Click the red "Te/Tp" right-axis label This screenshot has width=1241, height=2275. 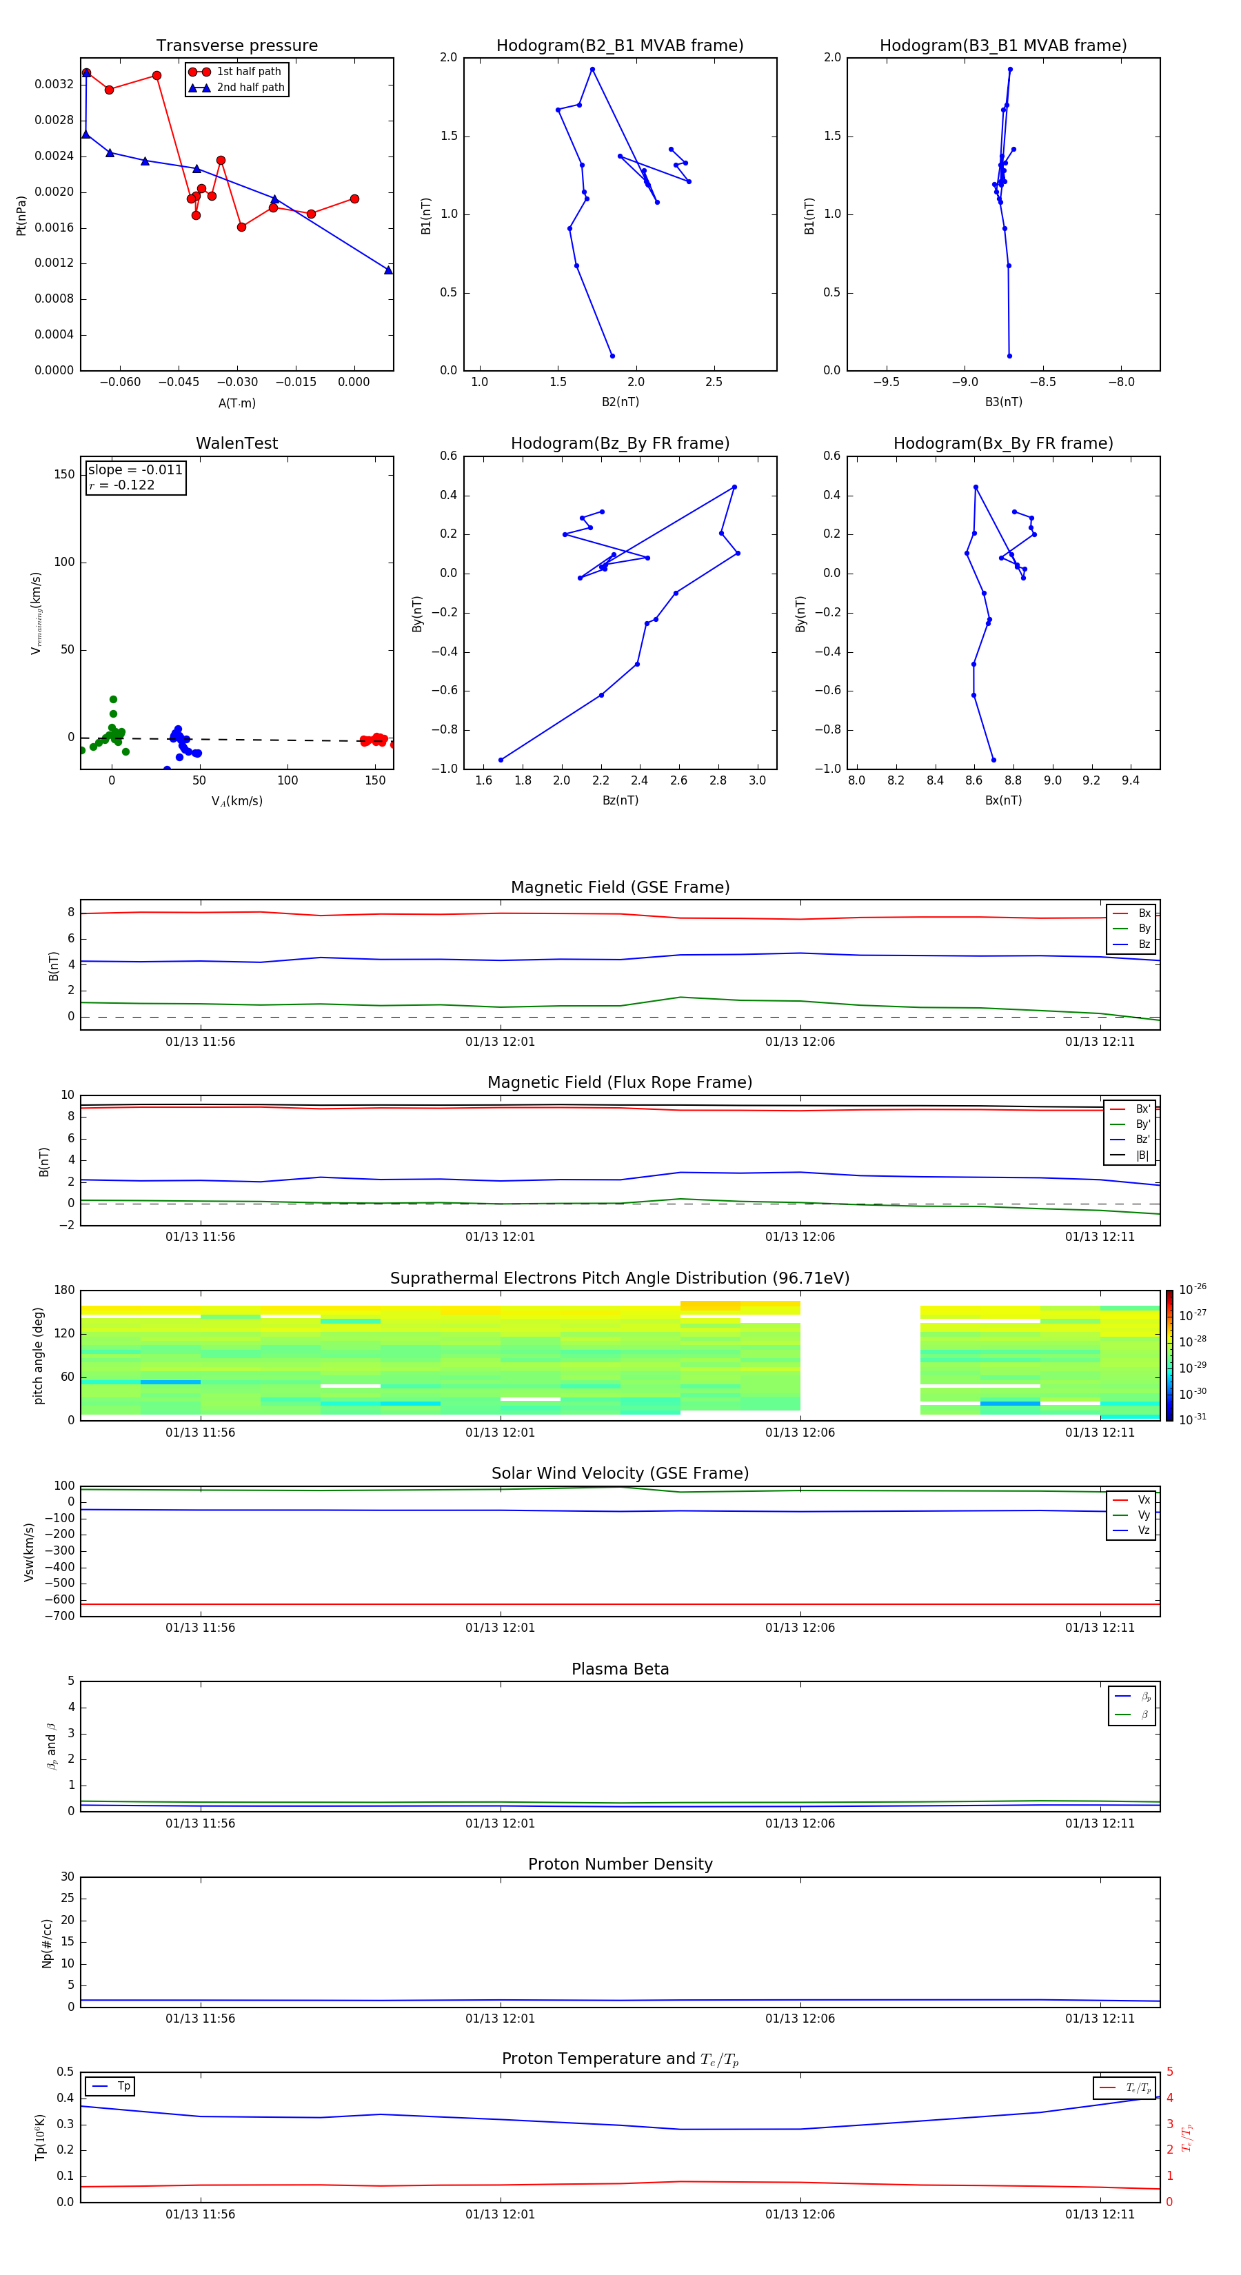pos(1188,2137)
